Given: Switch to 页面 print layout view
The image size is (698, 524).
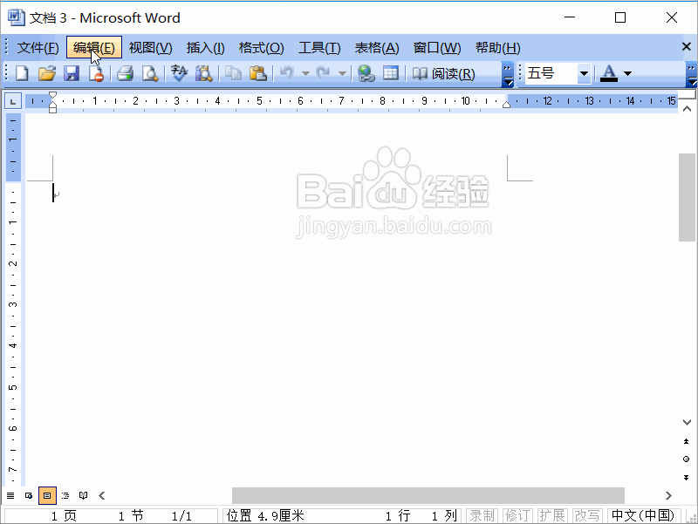Looking at the screenshot, I should coord(47,495).
